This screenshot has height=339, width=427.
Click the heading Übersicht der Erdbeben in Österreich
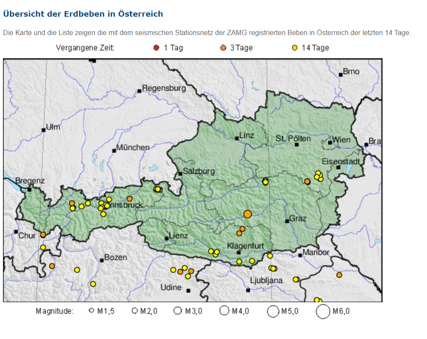pyautogui.click(x=83, y=14)
